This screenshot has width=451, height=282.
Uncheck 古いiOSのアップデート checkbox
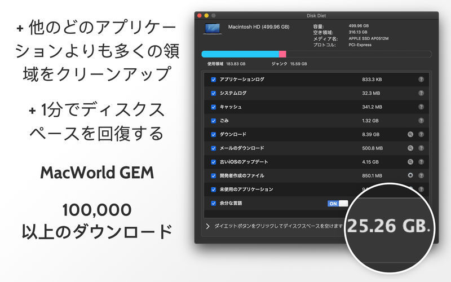(x=214, y=162)
